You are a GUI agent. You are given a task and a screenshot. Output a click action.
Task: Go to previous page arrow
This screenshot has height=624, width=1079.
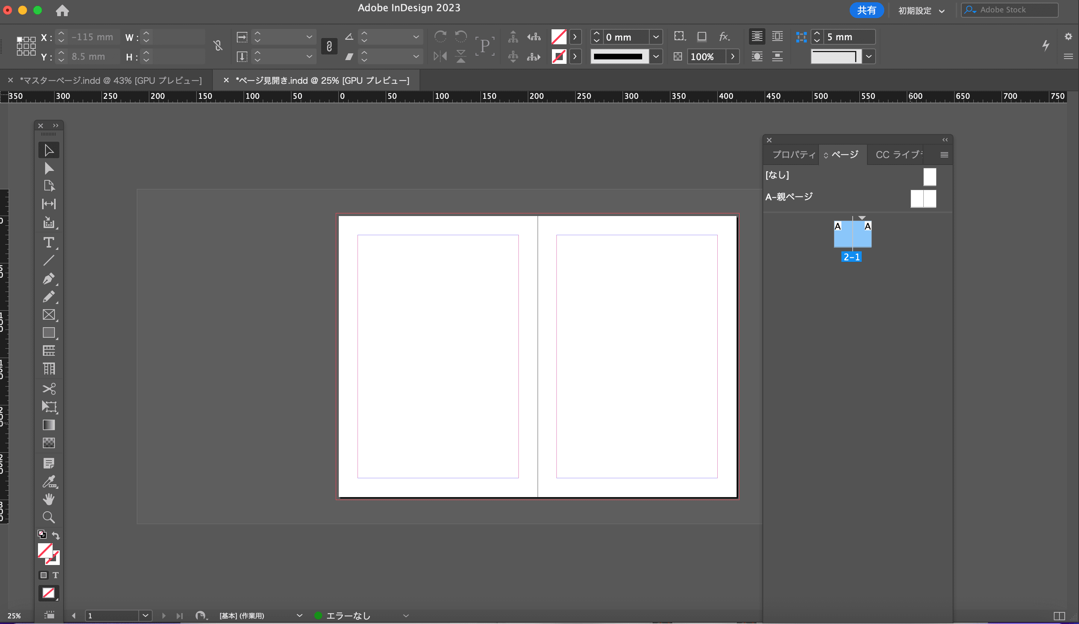(74, 615)
